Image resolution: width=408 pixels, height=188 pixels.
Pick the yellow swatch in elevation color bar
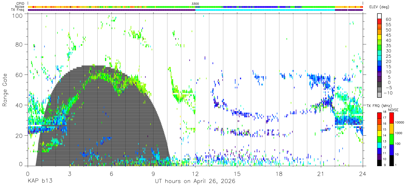coord(379,37)
